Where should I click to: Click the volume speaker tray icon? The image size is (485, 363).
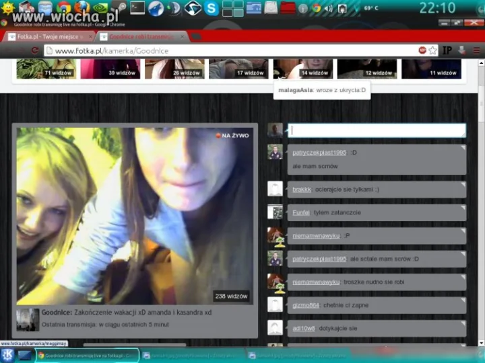328,8
